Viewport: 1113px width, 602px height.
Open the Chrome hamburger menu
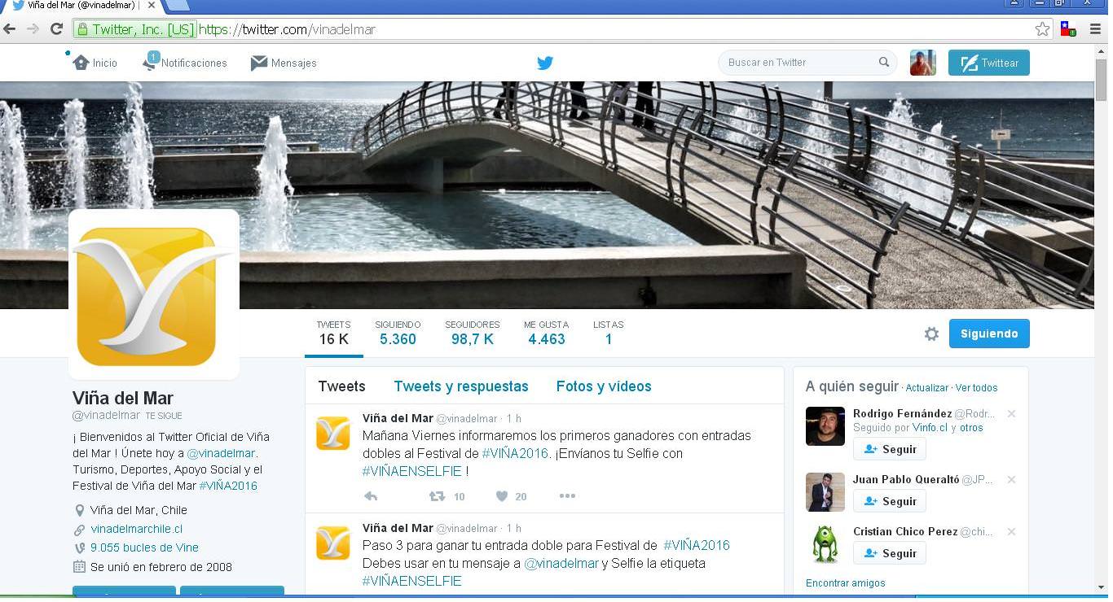1094,28
